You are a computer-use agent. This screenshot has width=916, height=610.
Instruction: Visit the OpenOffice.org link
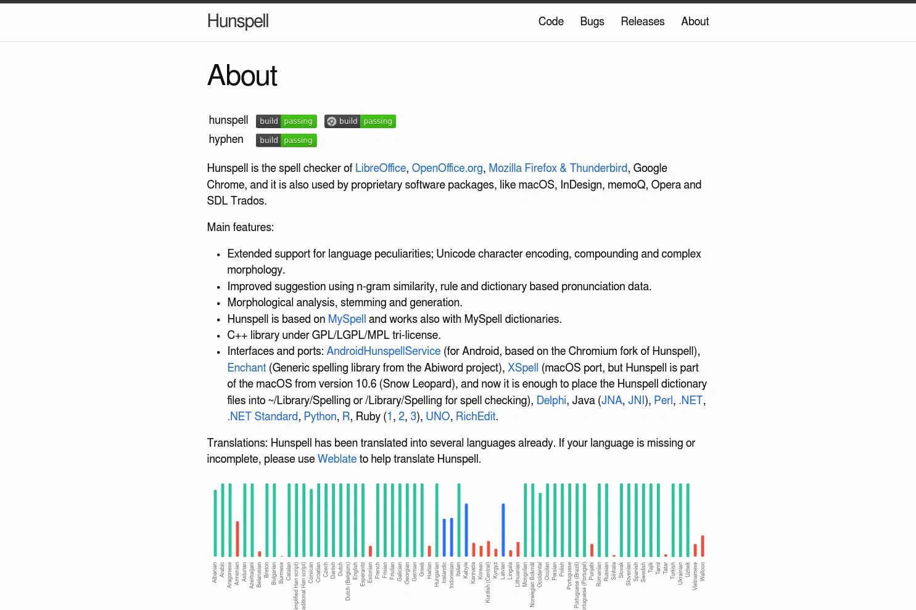click(447, 168)
